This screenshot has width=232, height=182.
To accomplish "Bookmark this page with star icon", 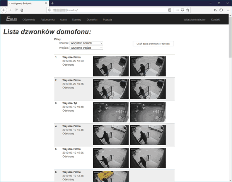I will [x=188, y=10].
